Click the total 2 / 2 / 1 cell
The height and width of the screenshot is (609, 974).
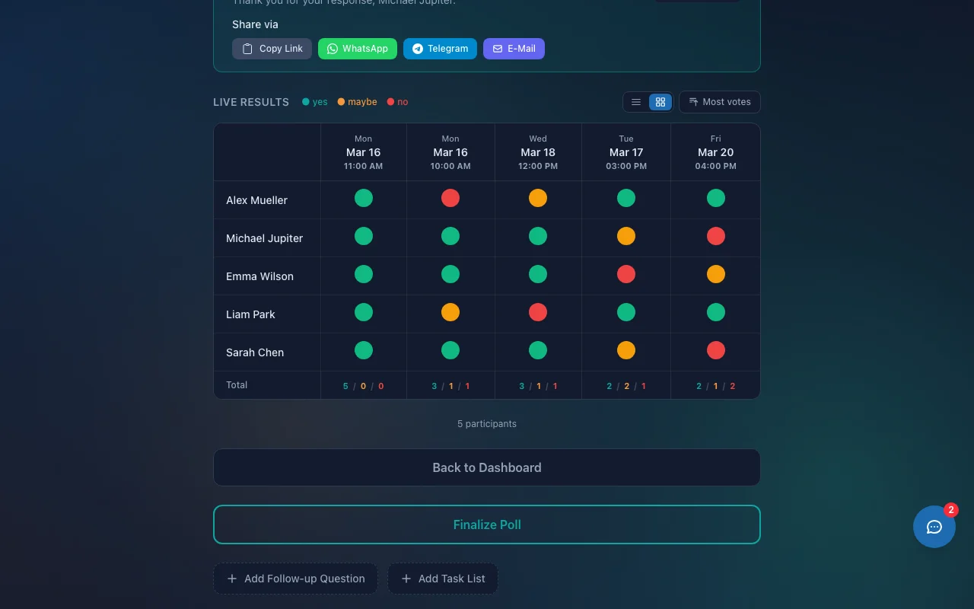[x=626, y=386]
